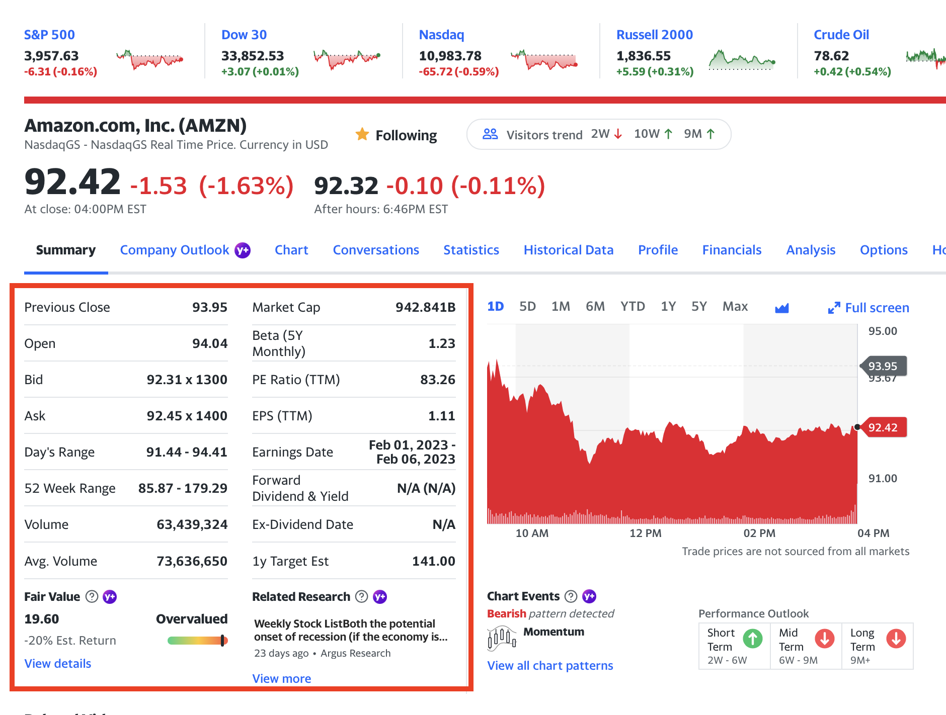946x715 pixels.
Task: Select the Max chart range
Action: click(x=735, y=306)
